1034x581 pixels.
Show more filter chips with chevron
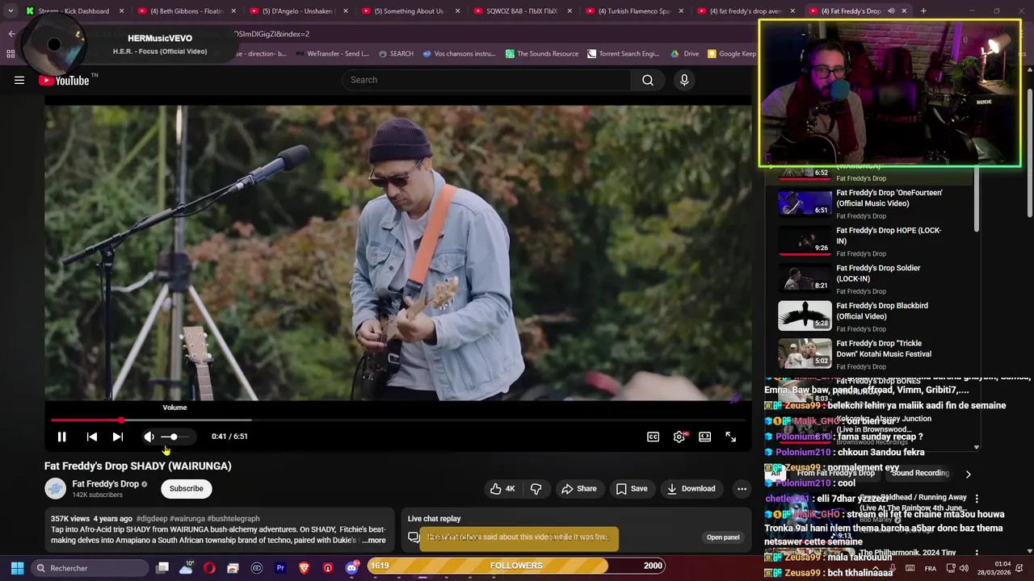coord(968,474)
